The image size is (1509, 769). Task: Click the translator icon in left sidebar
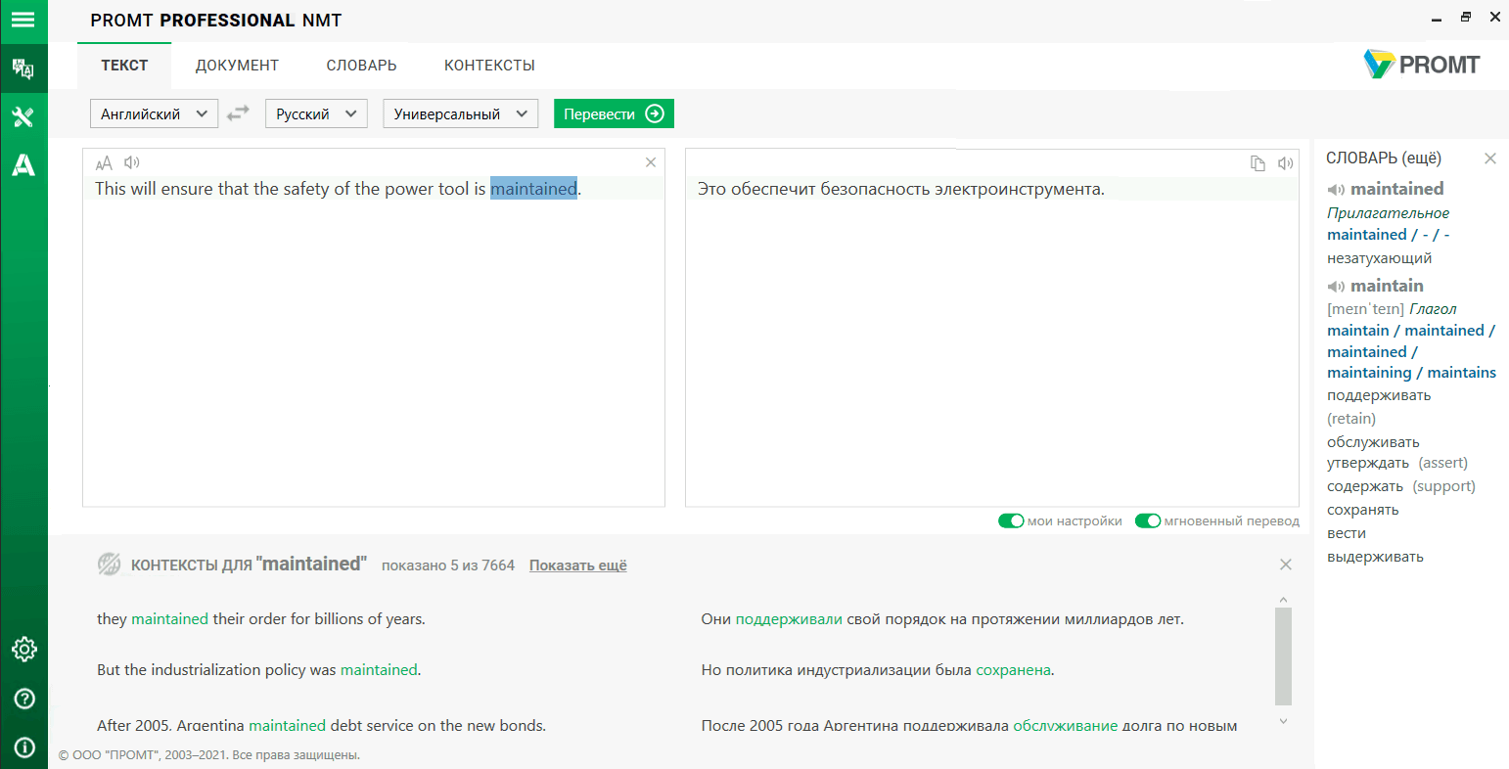(23, 68)
